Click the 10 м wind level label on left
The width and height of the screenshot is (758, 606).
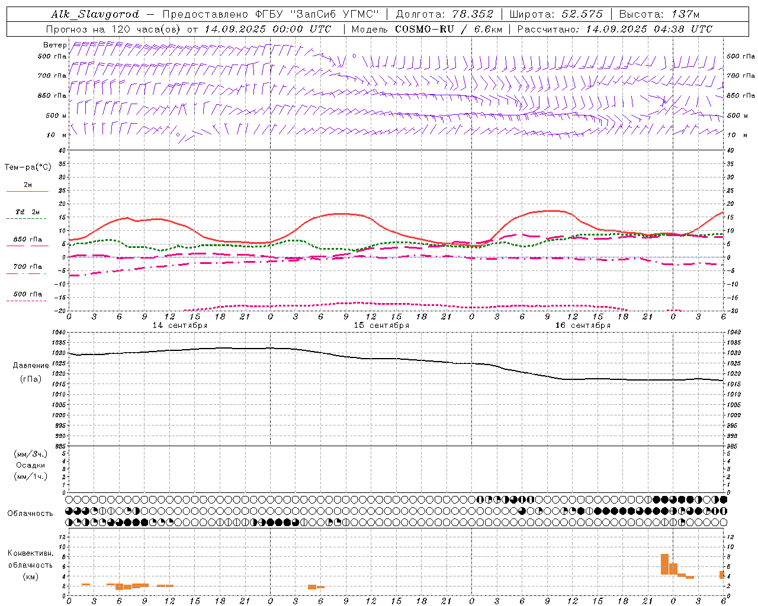point(57,135)
